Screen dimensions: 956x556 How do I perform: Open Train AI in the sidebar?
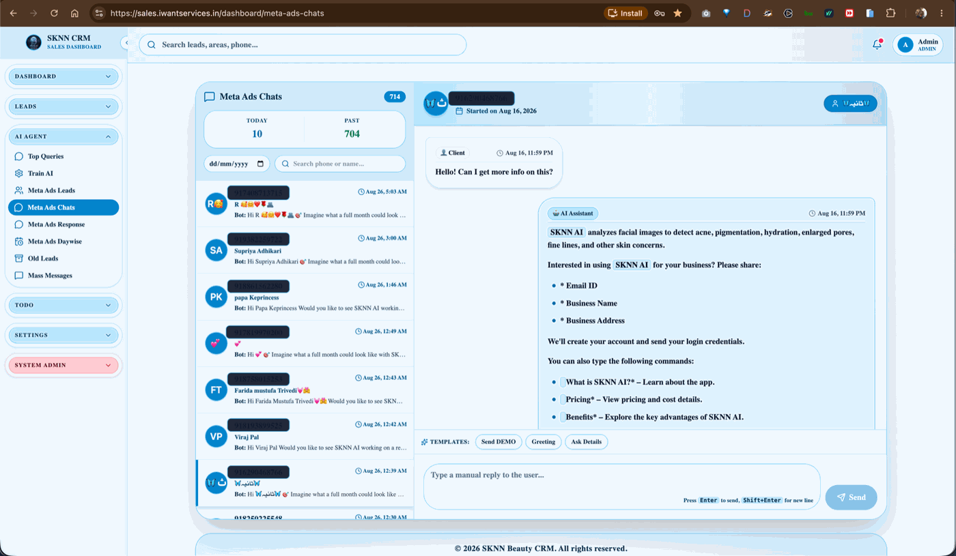64,173
